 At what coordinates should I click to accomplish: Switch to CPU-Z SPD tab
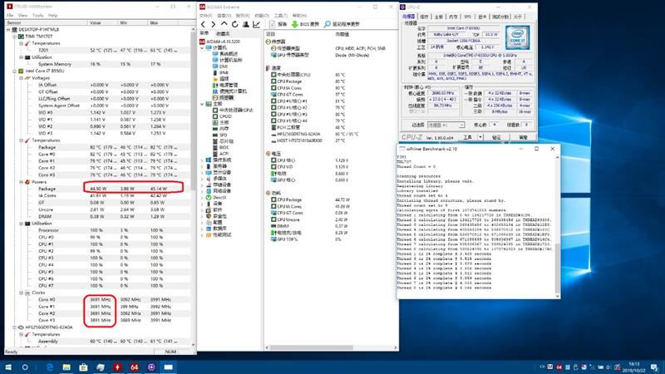(467, 17)
